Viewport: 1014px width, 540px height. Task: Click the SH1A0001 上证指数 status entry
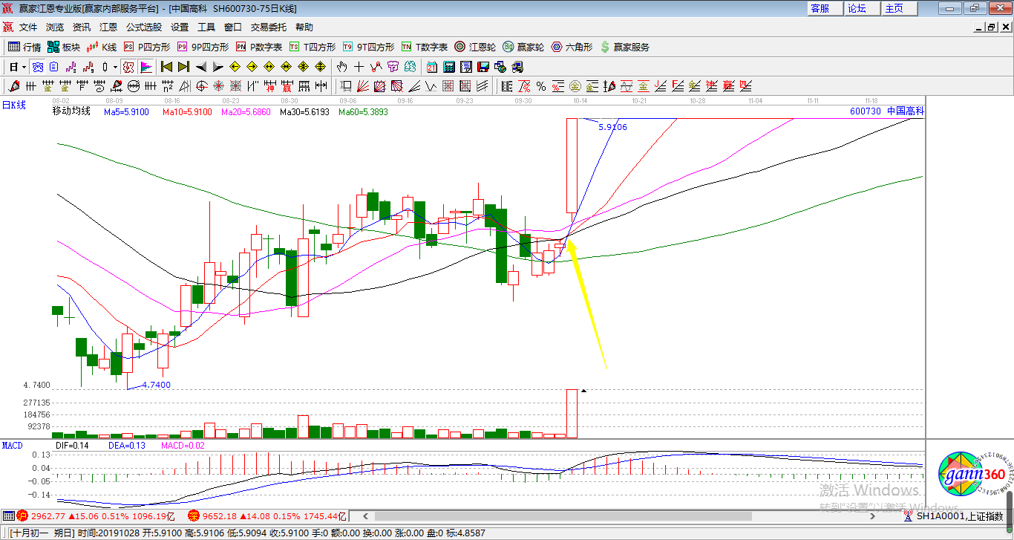point(960,515)
